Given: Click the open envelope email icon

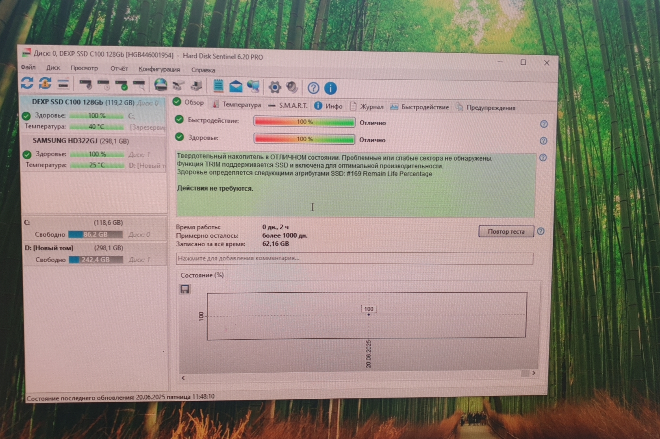Looking at the screenshot, I should (236, 86).
